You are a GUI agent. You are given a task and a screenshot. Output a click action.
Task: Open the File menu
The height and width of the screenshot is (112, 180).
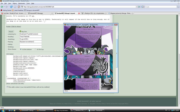point(2,3)
